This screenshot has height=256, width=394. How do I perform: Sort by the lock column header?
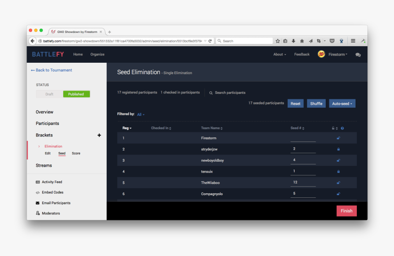pos(334,128)
